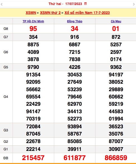Select special prize 866859
Viewport: 136px width, 164px height.
click(116, 158)
